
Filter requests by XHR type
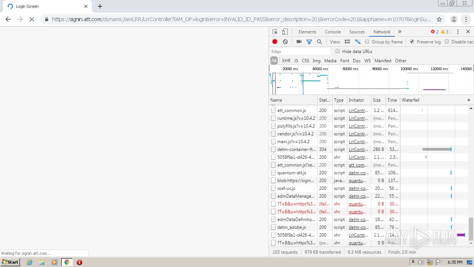pos(286,60)
